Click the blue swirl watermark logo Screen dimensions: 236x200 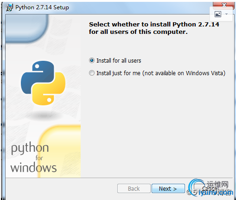point(197,187)
